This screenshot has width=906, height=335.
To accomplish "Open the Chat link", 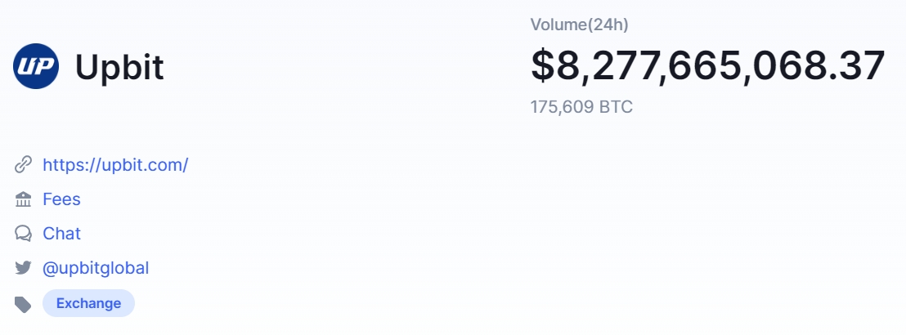I will pyautogui.click(x=62, y=234).
